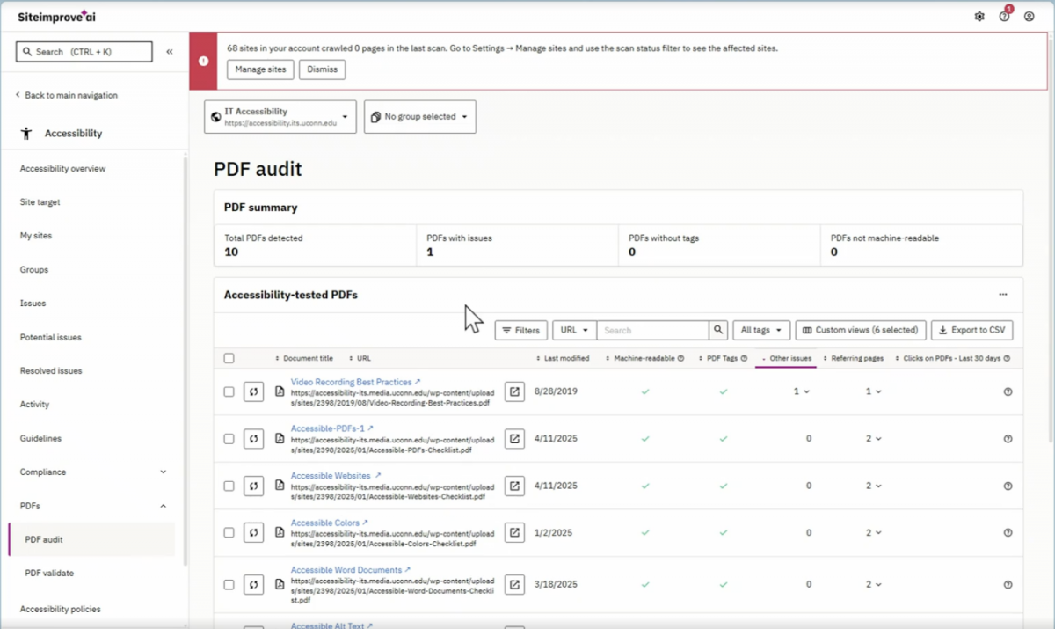The height and width of the screenshot is (629, 1055).
Task: Click the table Search input field
Action: [653, 330]
